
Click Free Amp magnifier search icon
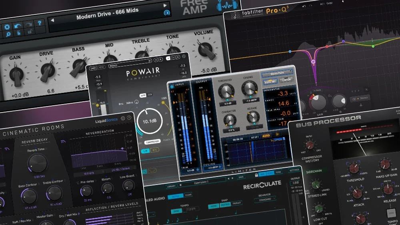tap(8, 34)
